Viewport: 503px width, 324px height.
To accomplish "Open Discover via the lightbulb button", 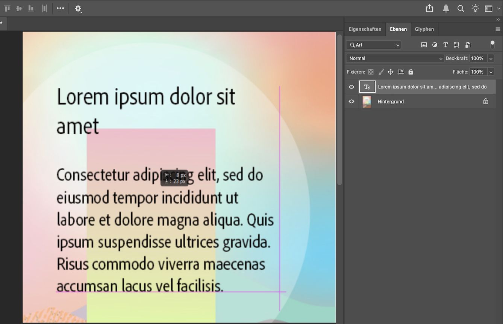I will coord(475,8).
